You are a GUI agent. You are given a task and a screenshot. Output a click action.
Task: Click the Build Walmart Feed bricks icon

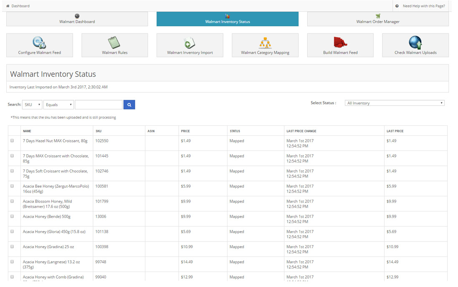pos(340,43)
